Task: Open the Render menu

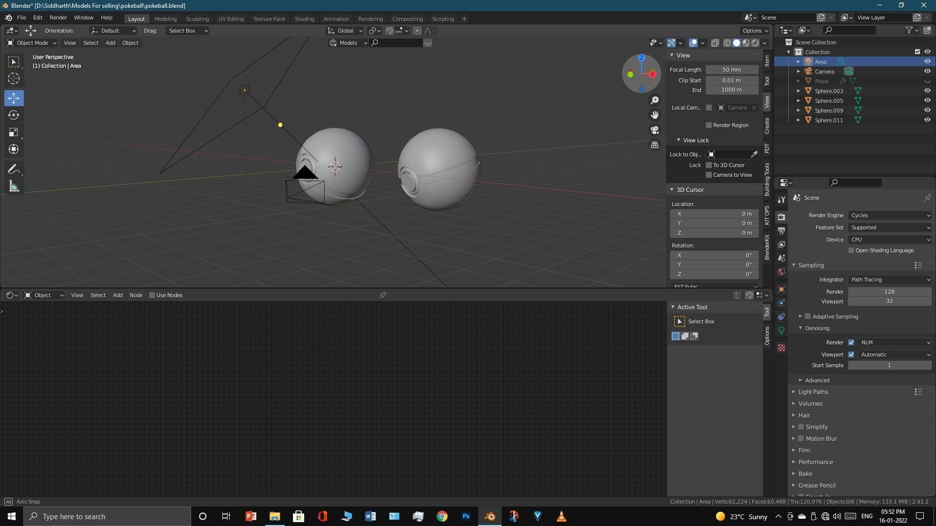Action: [x=58, y=18]
